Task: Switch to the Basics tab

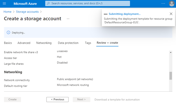Action: pyautogui.click(x=8, y=43)
